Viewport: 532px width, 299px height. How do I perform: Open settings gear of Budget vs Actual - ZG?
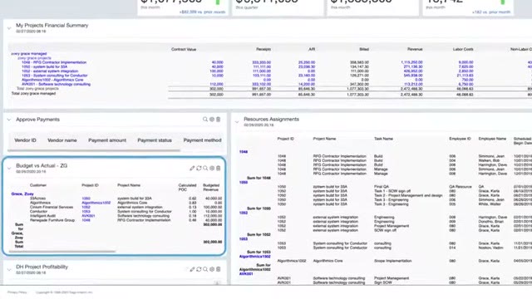[212, 168]
